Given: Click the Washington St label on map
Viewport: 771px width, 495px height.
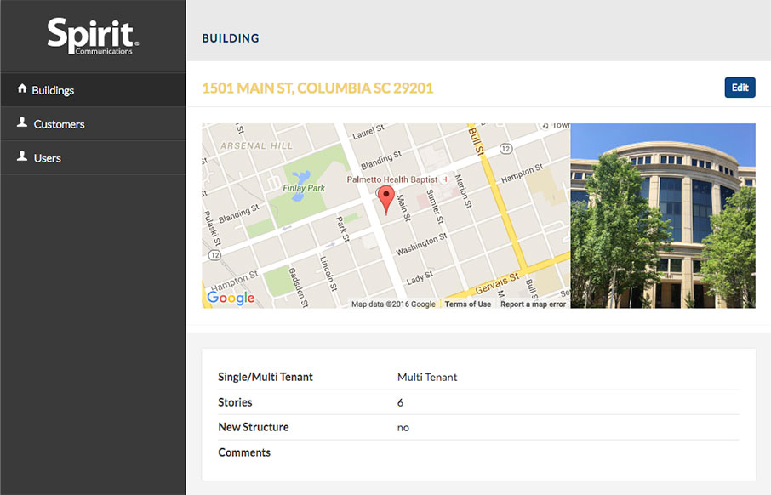Looking at the screenshot, I should 421,244.
